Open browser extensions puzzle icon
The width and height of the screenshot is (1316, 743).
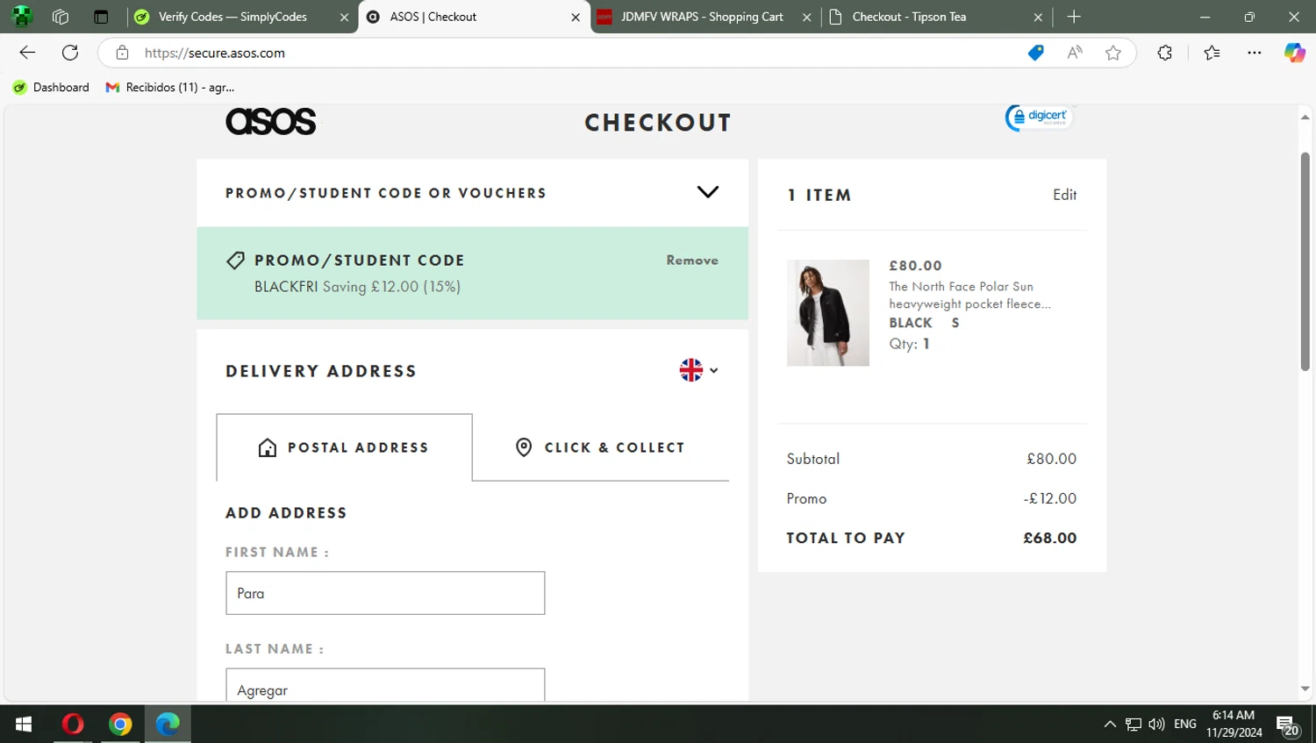(x=1164, y=53)
